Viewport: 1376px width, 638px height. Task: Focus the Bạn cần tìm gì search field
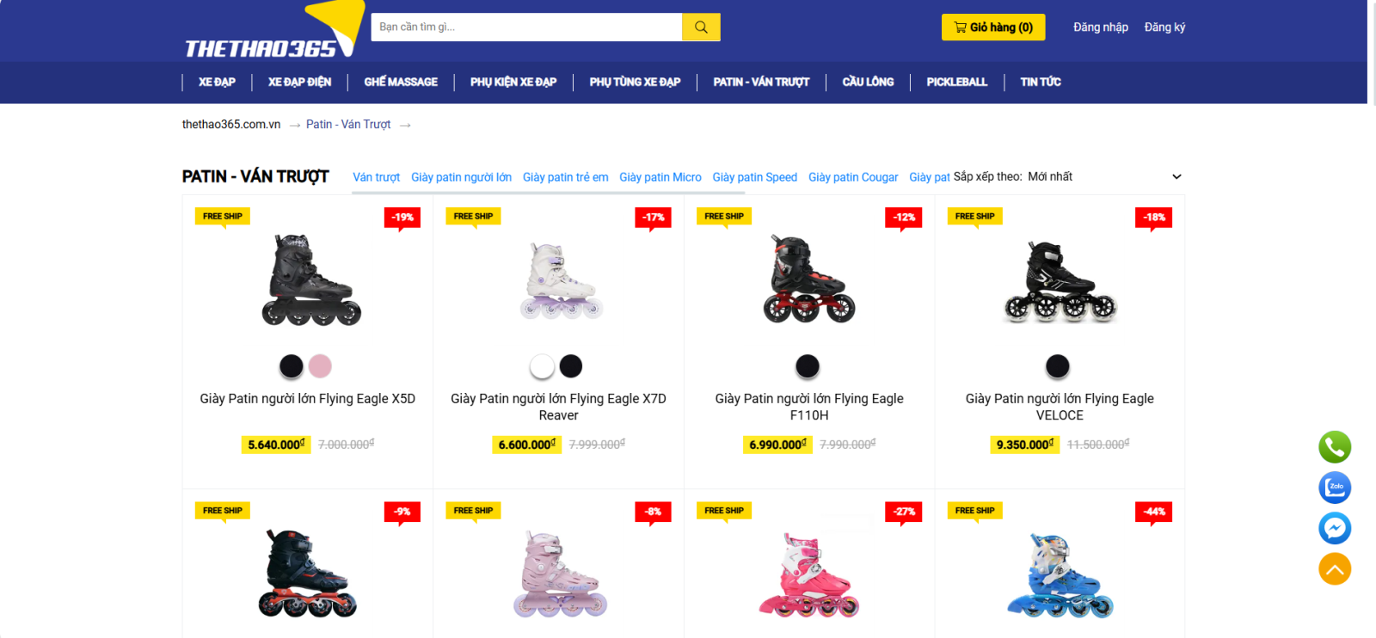526,28
